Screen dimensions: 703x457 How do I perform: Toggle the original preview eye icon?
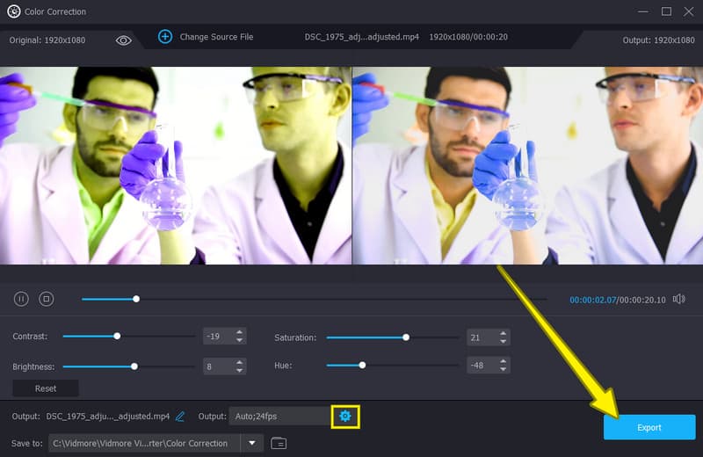click(124, 40)
